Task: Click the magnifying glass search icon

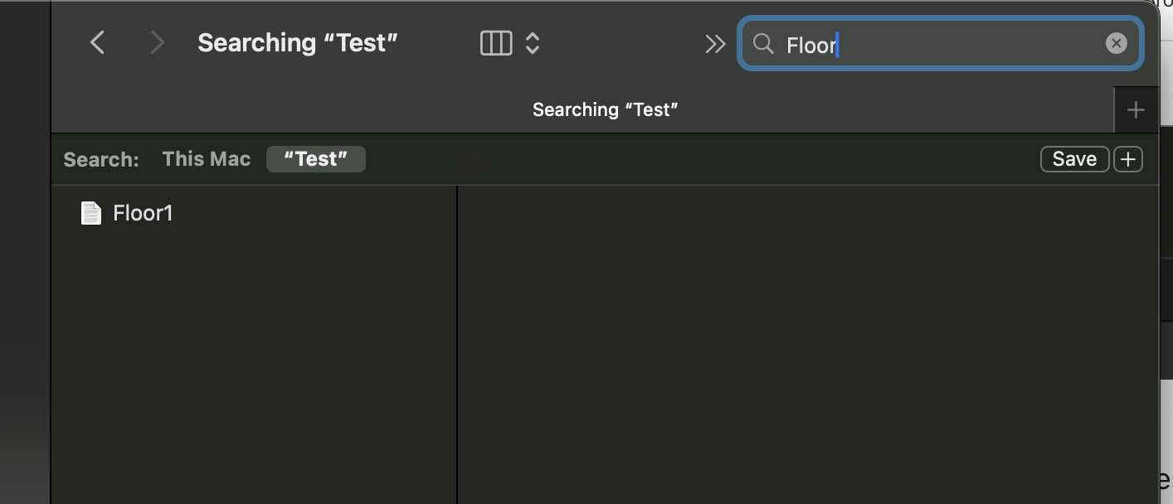Action: 763,44
